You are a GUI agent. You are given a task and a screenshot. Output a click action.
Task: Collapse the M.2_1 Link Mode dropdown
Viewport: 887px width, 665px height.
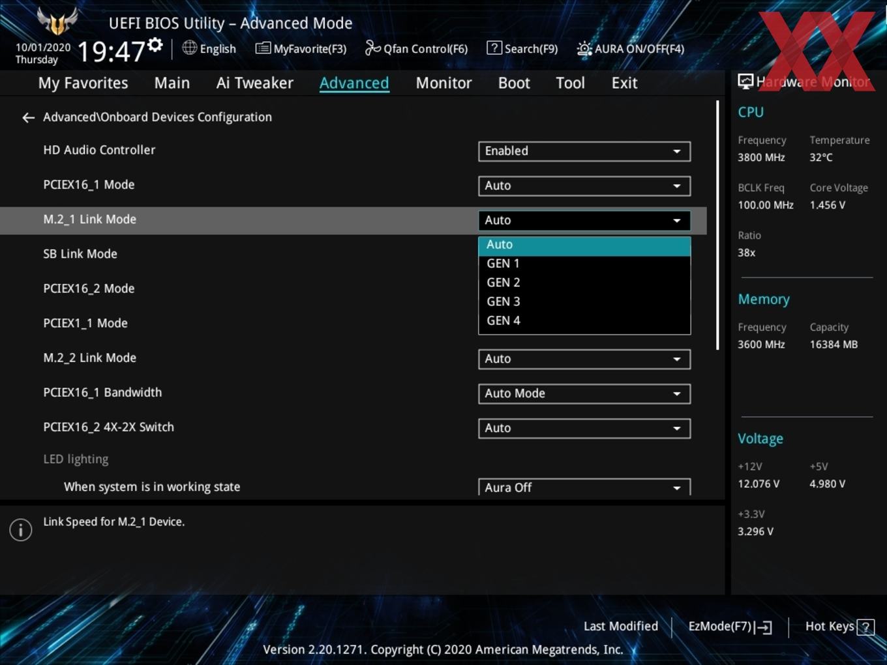click(584, 220)
